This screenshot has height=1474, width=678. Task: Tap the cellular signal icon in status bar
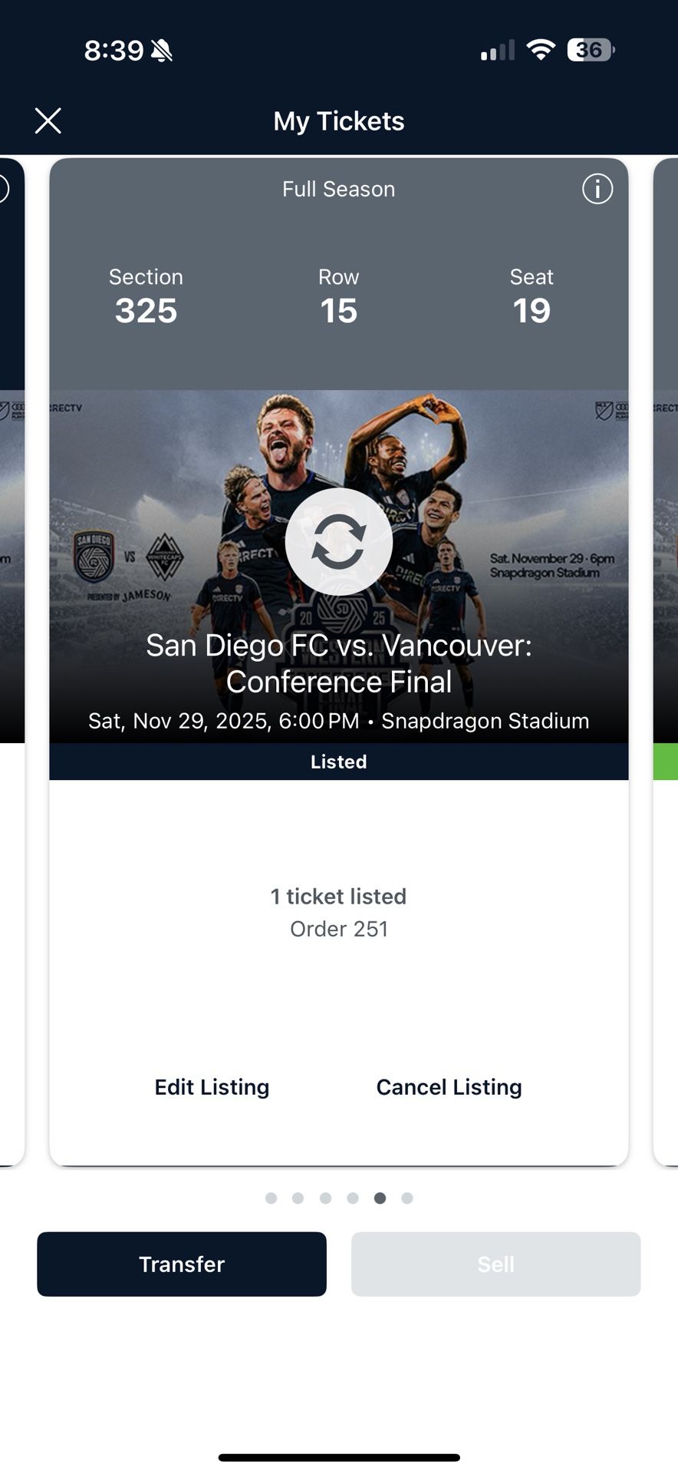[496, 50]
